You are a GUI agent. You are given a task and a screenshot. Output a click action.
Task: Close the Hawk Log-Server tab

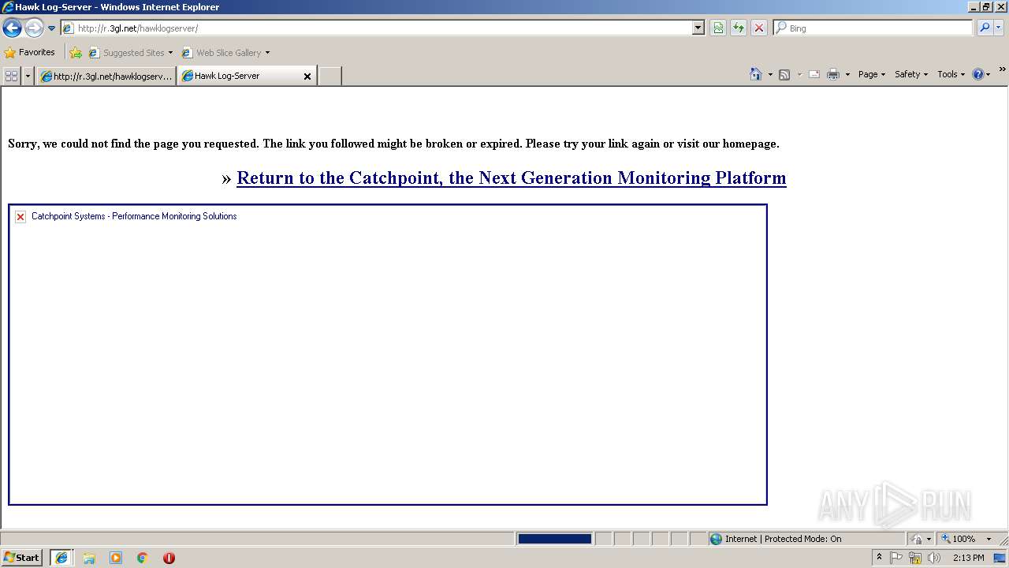point(307,77)
